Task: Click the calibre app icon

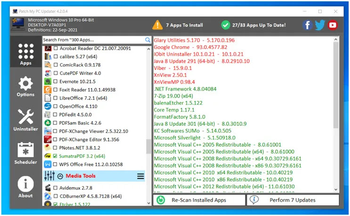Action: (48, 57)
